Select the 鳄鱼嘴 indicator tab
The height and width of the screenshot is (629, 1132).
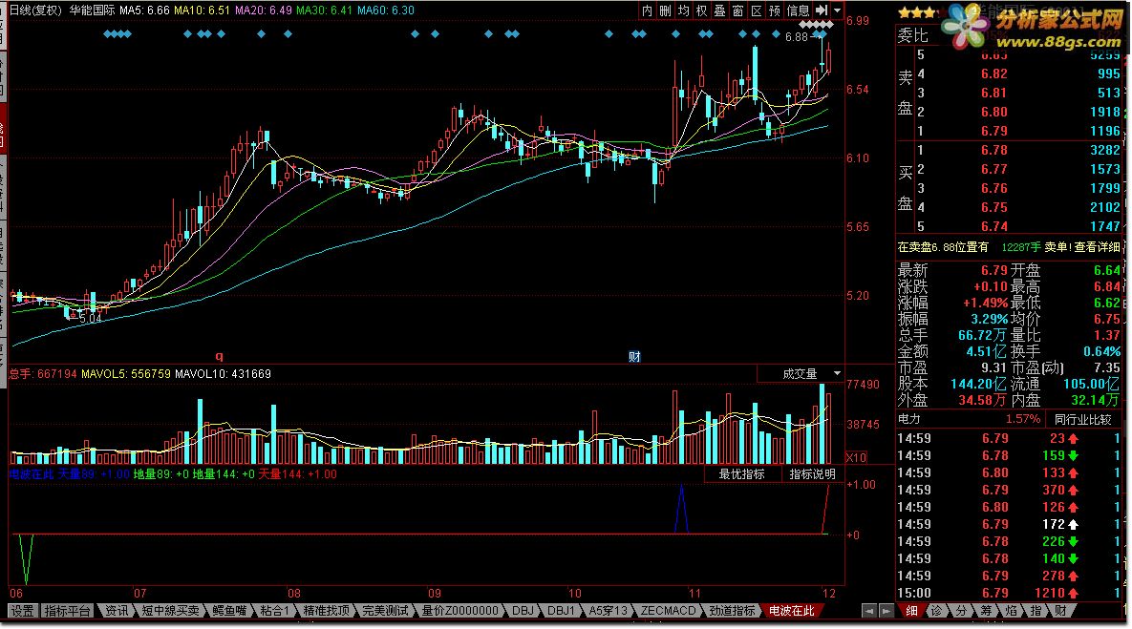click(229, 611)
